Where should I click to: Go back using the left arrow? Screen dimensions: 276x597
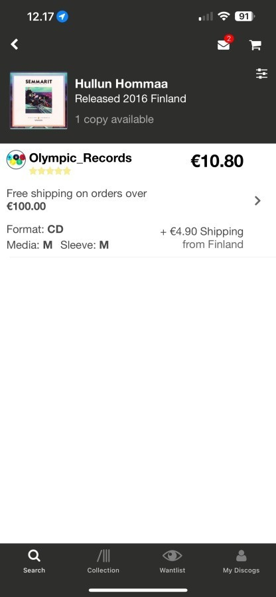[15, 44]
